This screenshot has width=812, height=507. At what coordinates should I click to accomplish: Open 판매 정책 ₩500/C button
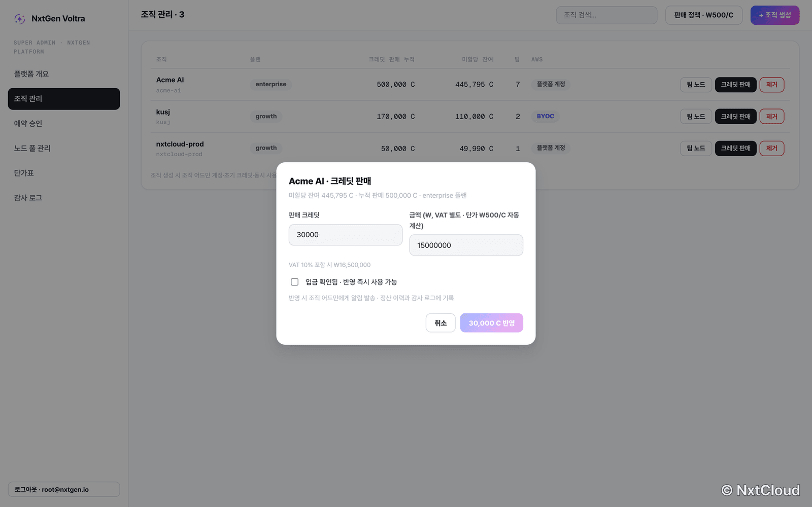(x=704, y=15)
